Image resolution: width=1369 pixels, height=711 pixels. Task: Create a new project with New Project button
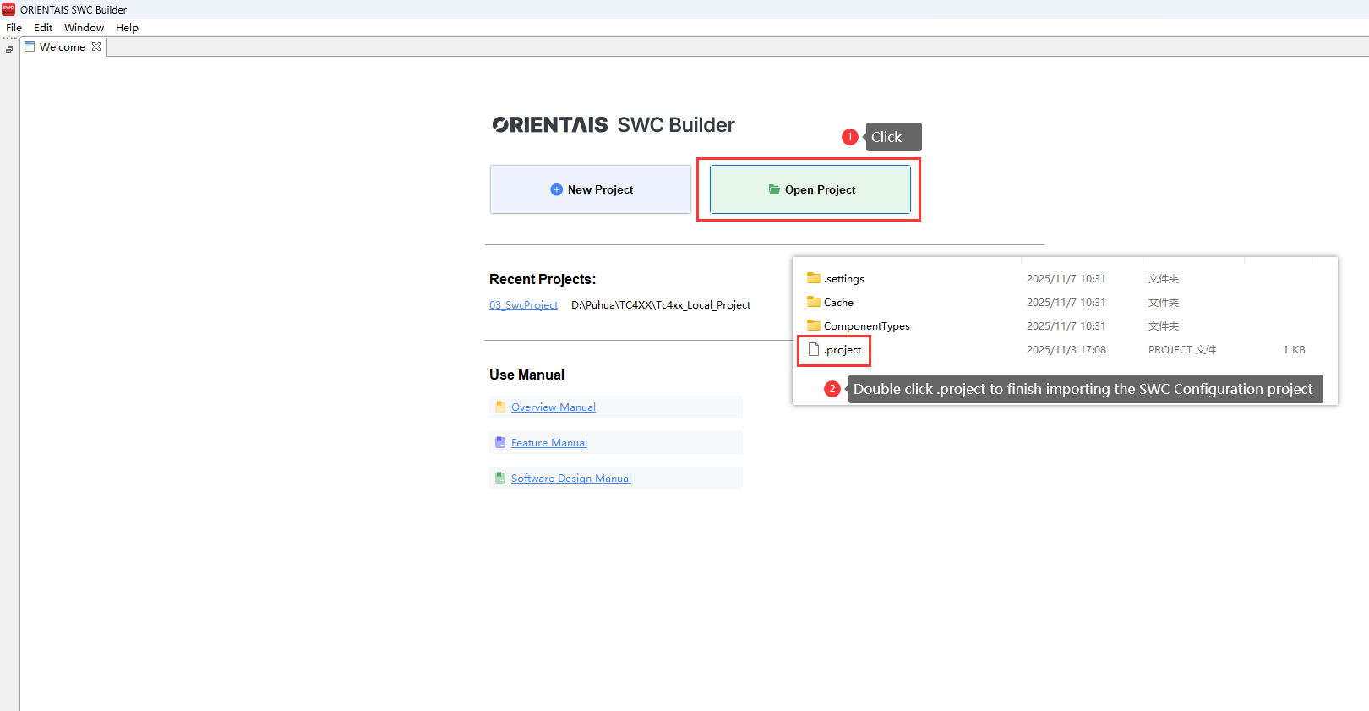tap(591, 189)
